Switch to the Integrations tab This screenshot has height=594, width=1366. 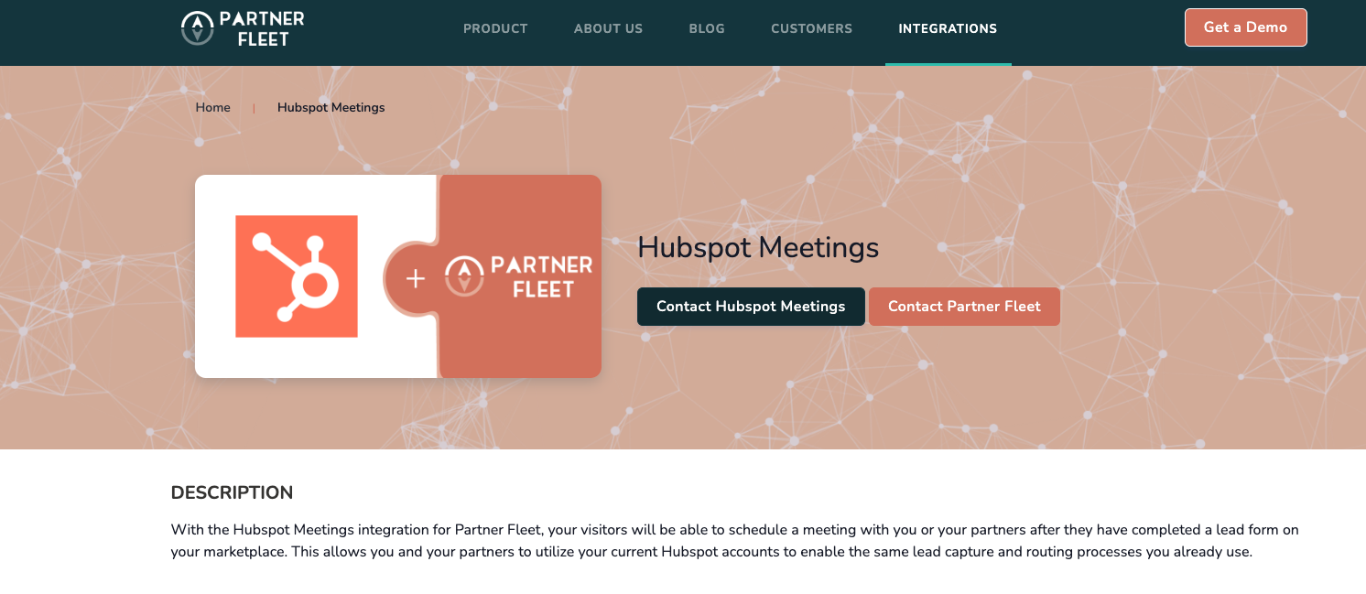pyautogui.click(x=948, y=28)
